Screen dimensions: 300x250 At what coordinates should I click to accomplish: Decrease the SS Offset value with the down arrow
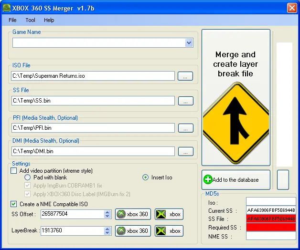coord(107,216)
